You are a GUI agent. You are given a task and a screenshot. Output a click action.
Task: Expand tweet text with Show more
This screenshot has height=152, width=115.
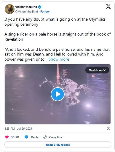pyautogui.click(x=59, y=59)
